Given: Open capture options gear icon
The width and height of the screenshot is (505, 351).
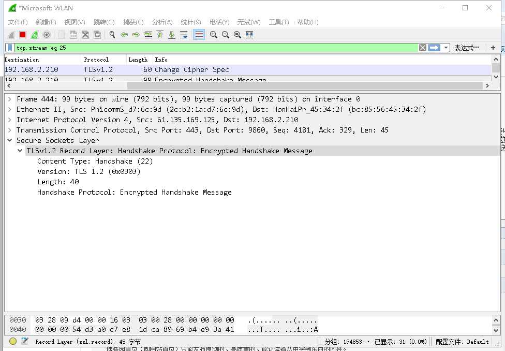Looking at the screenshot, I should 47,35.
